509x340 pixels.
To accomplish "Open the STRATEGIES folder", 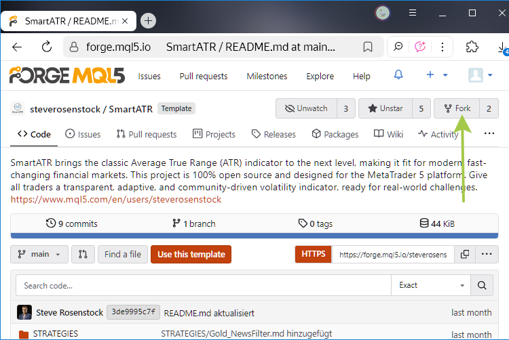I will coord(56,334).
